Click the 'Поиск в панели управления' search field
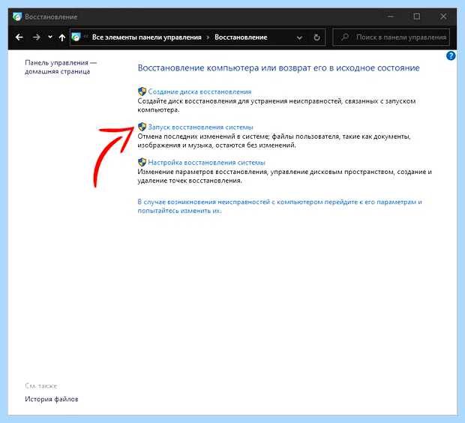This screenshot has width=465, height=423. (391, 37)
